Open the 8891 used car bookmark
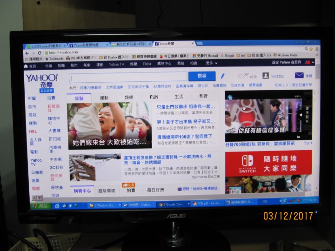 [x=80, y=58]
